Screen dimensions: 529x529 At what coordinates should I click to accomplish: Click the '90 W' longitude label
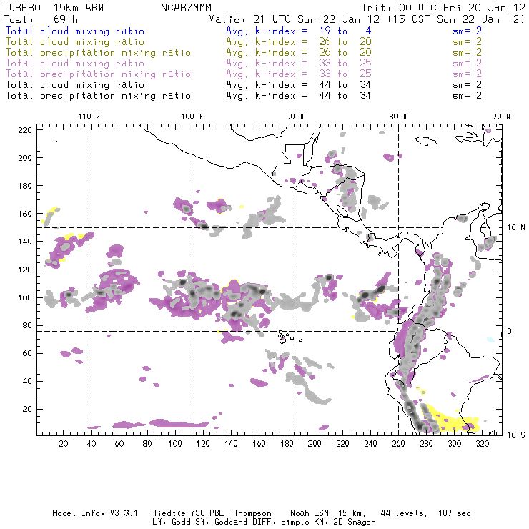(x=295, y=117)
